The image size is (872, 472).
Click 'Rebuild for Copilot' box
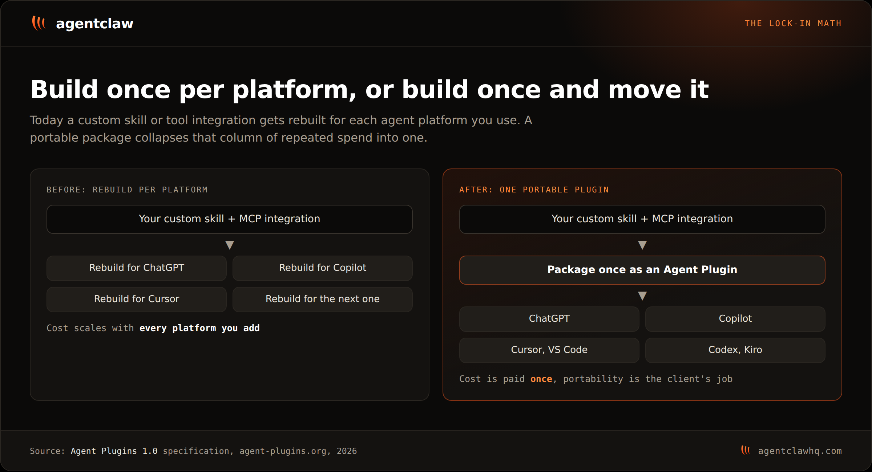pyautogui.click(x=323, y=268)
